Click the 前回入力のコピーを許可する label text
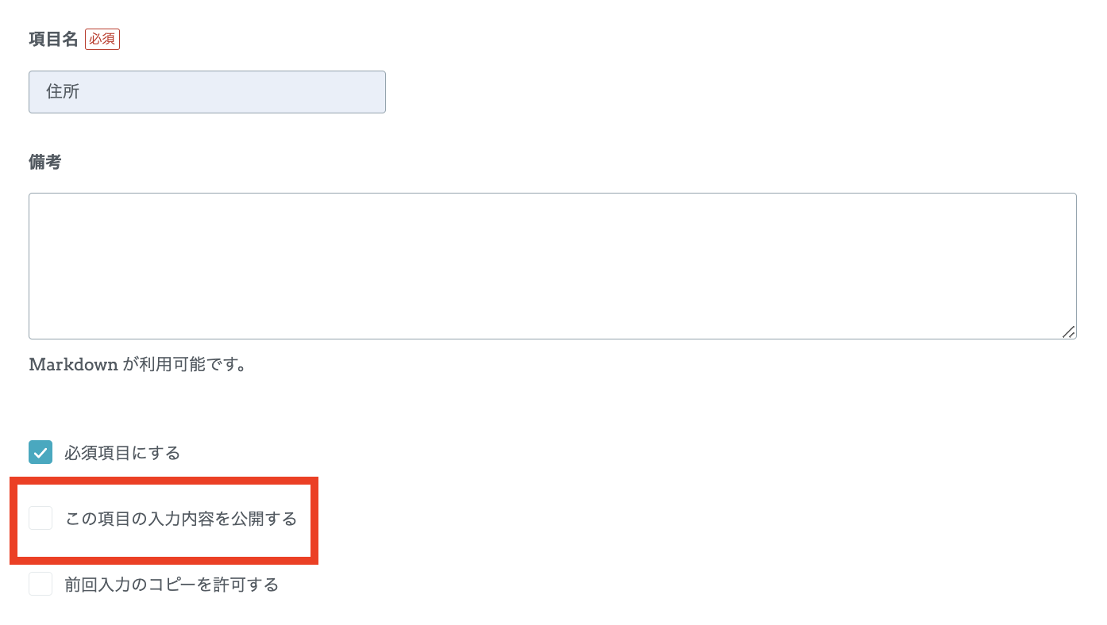Image resolution: width=1107 pixels, height=625 pixels. click(x=172, y=585)
